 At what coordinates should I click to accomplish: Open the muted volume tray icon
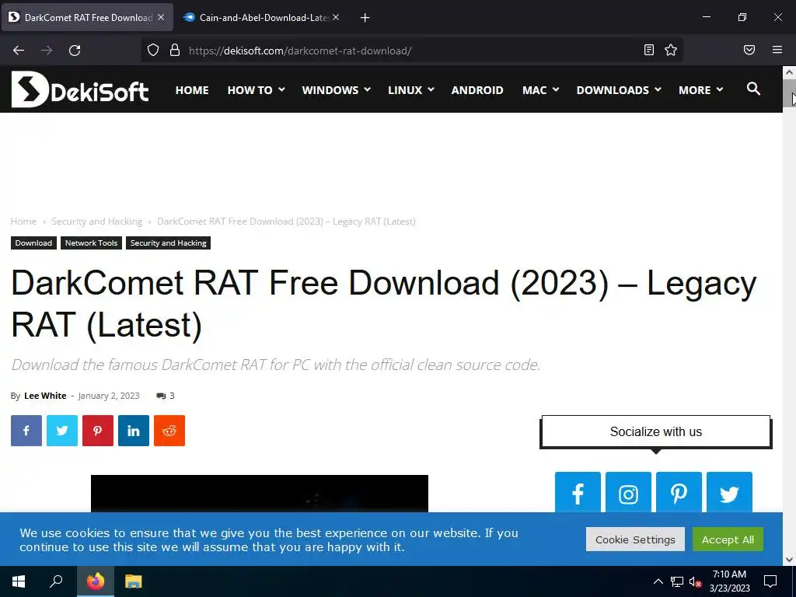coord(696,581)
